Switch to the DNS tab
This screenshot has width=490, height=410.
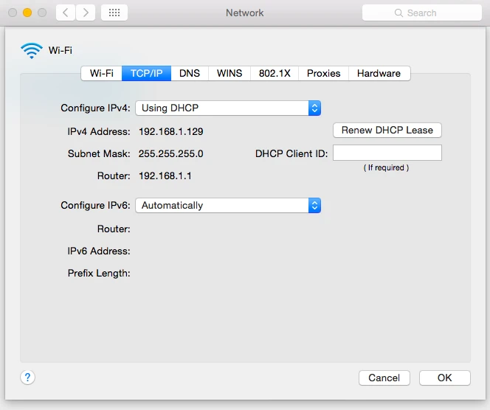[190, 73]
